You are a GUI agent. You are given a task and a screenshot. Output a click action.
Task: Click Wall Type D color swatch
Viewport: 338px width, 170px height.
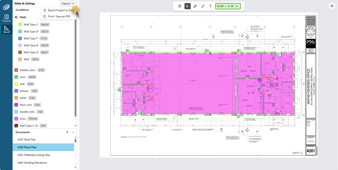click(x=20, y=32)
